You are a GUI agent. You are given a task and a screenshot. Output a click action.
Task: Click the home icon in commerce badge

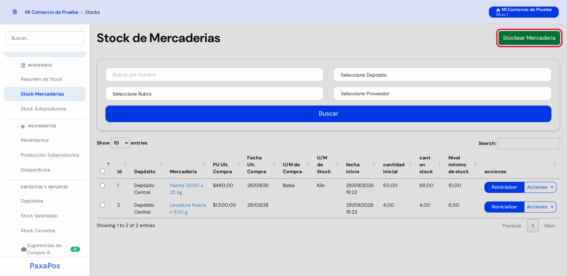[x=498, y=10]
